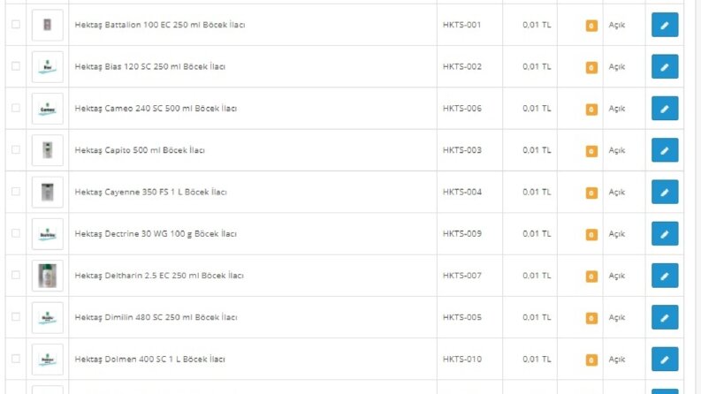Screen dimensions: 701x394
Task: Open Hektaş Deltharin product thumbnail image
Action: [48, 276]
